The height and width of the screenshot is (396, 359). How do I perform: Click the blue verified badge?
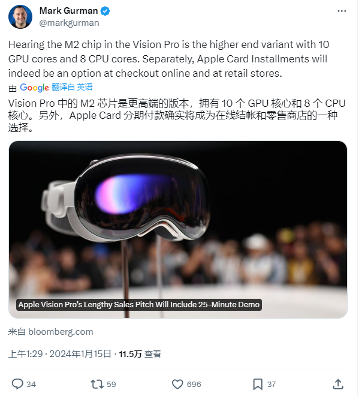[x=105, y=11]
